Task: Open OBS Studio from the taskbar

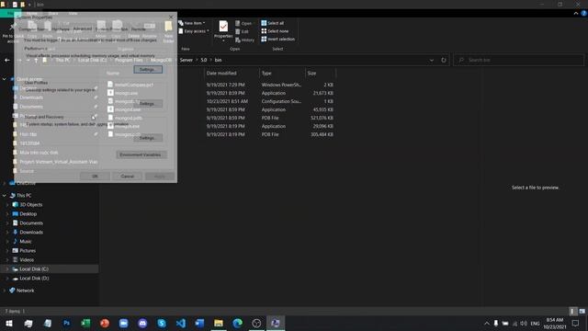Action: pyautogui.click(x=256, y=323)
